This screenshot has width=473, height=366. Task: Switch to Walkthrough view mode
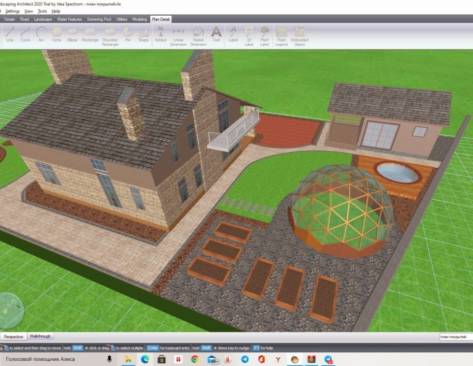click(40, 337)
